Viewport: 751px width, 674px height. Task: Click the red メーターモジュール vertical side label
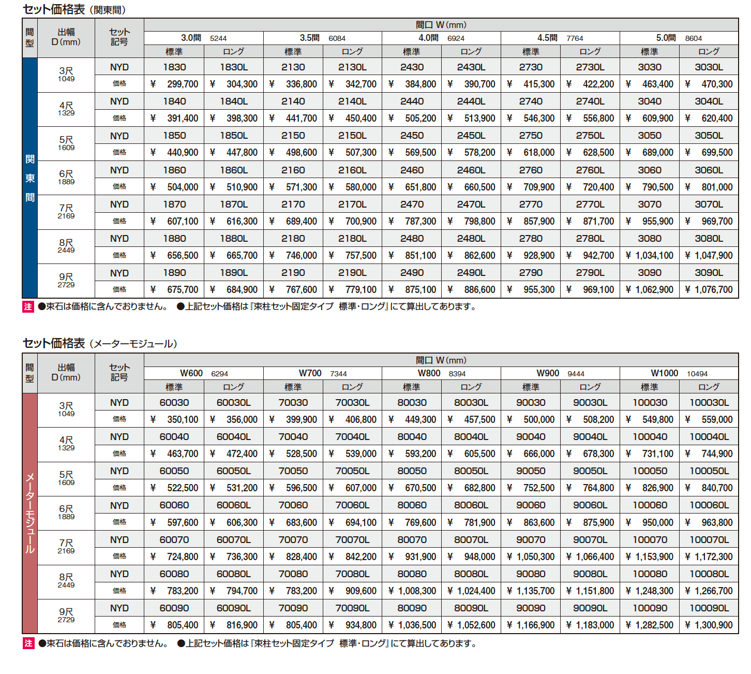(30, 513)
